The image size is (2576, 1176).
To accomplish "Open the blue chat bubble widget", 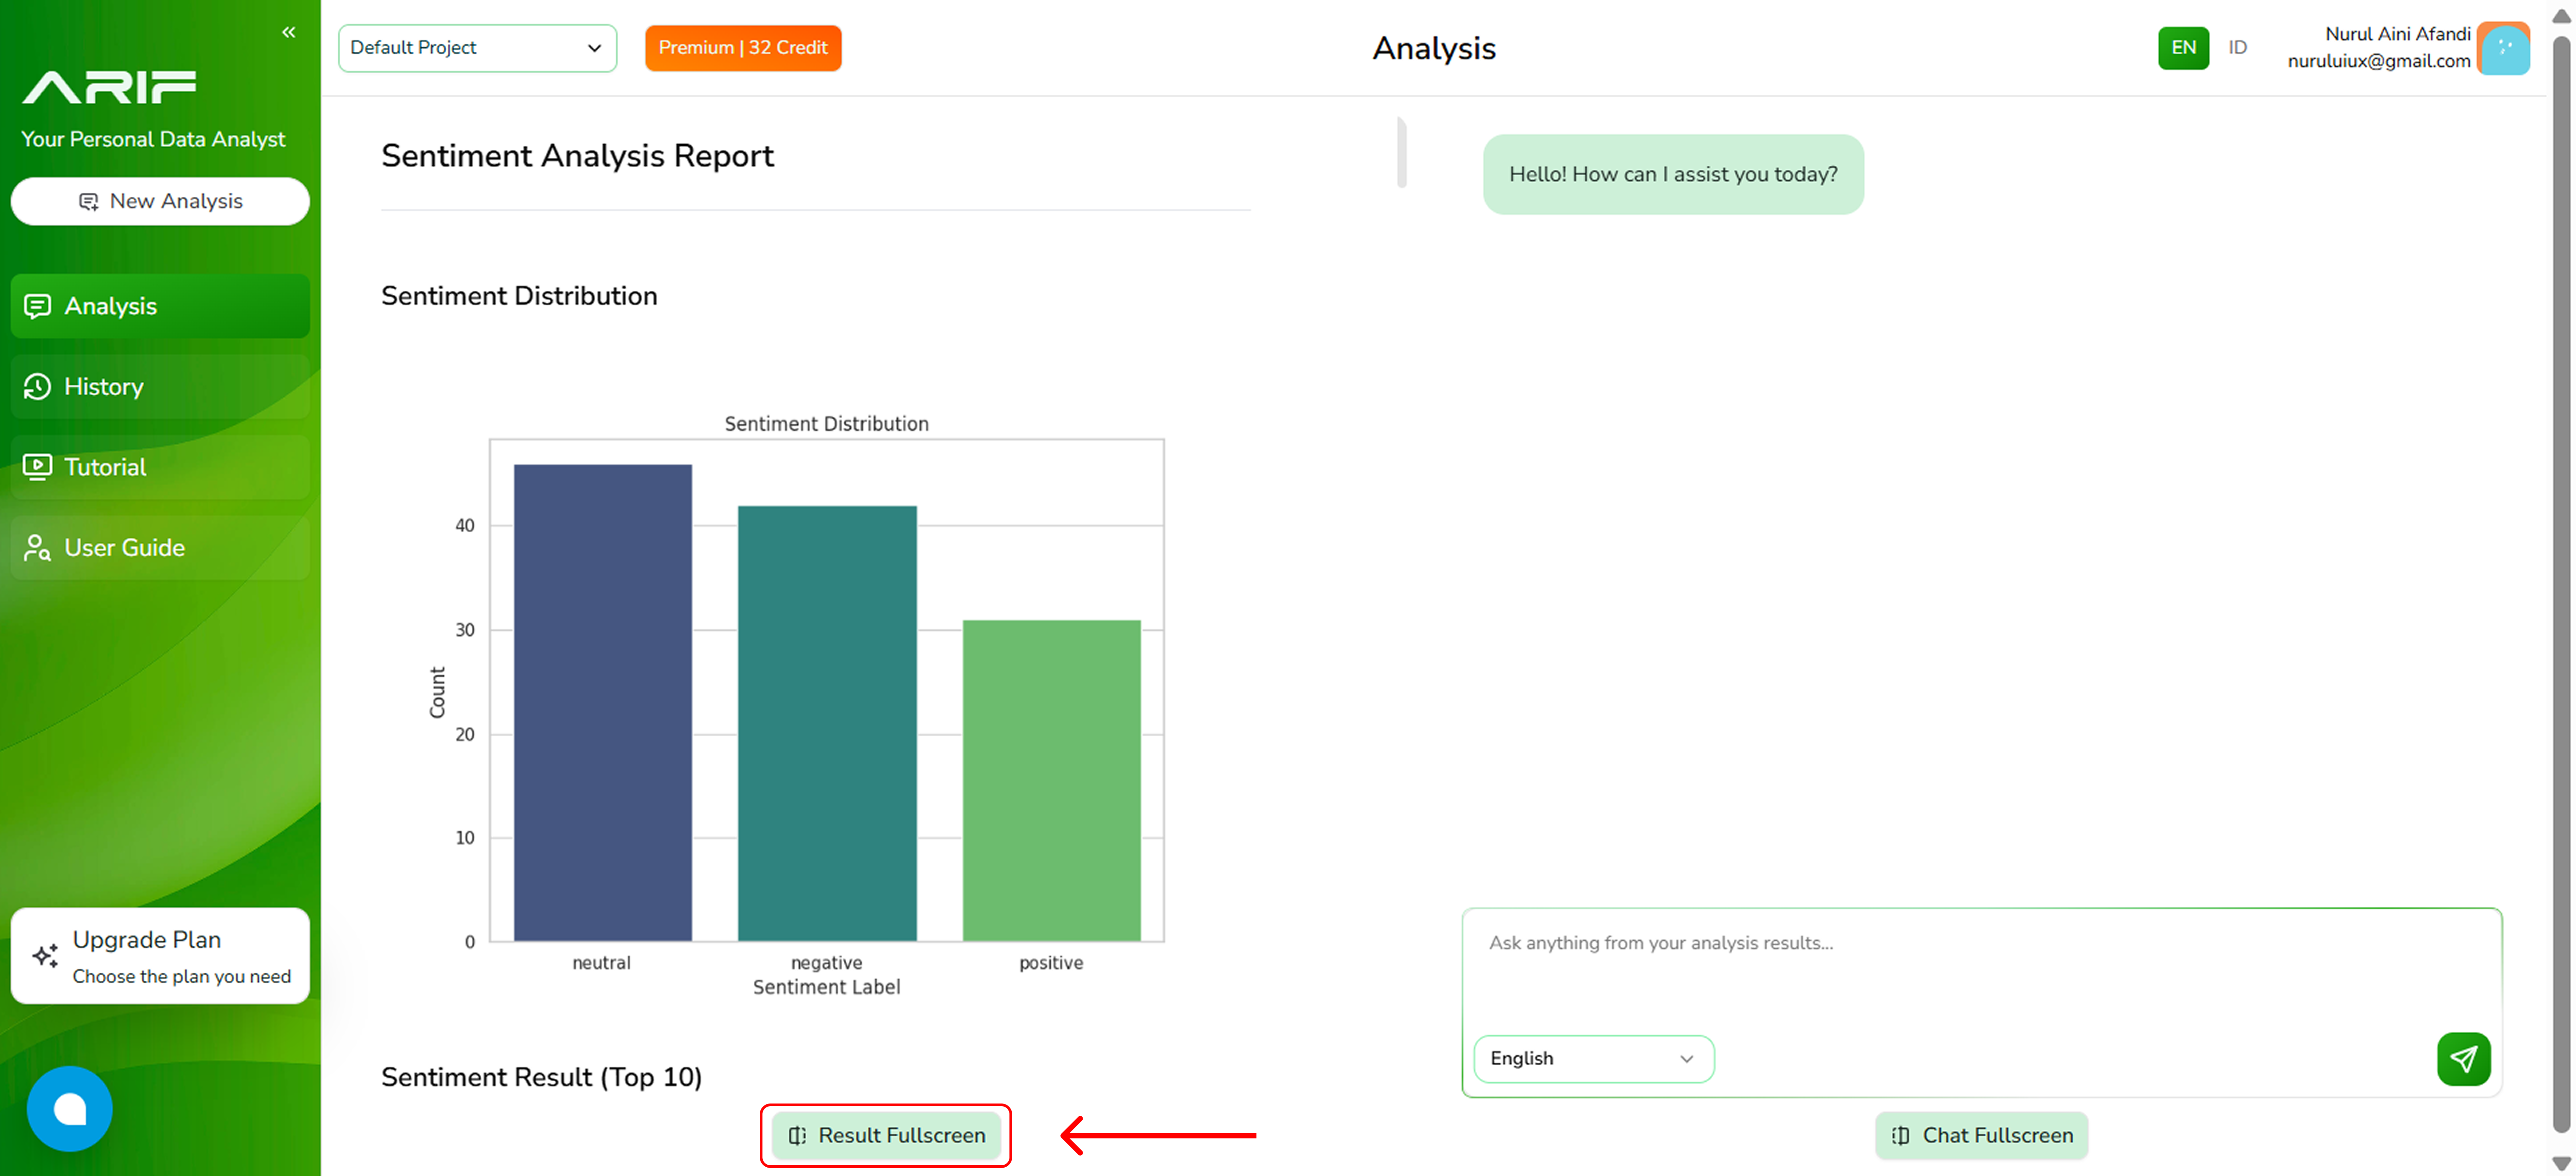I will tap(69, 1108).
